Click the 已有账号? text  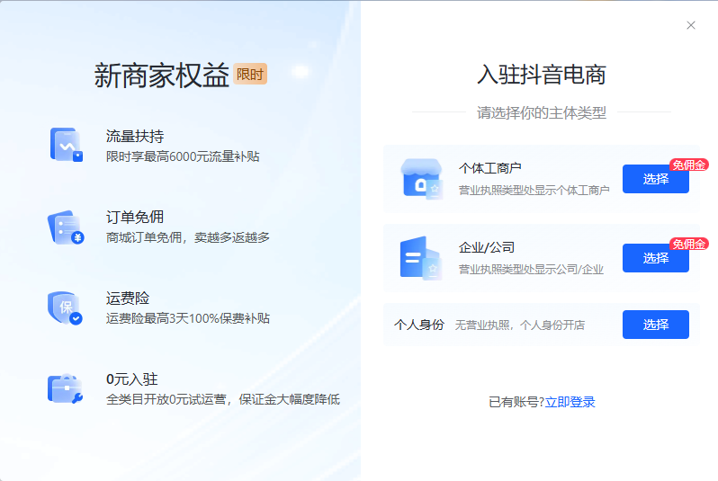pyautogui.click(x=516, y=402)
